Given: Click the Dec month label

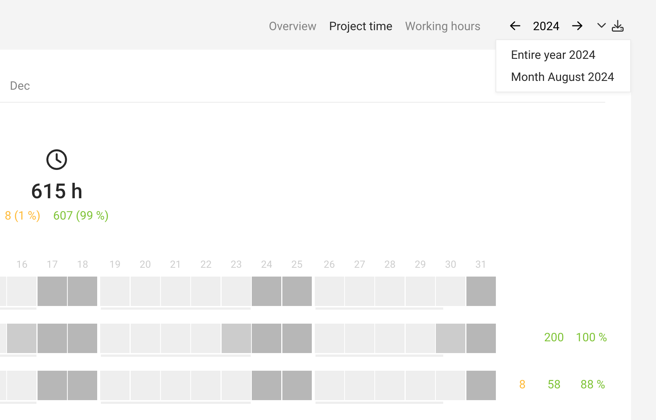Looking at the screenshot, I should pos(20,86).
